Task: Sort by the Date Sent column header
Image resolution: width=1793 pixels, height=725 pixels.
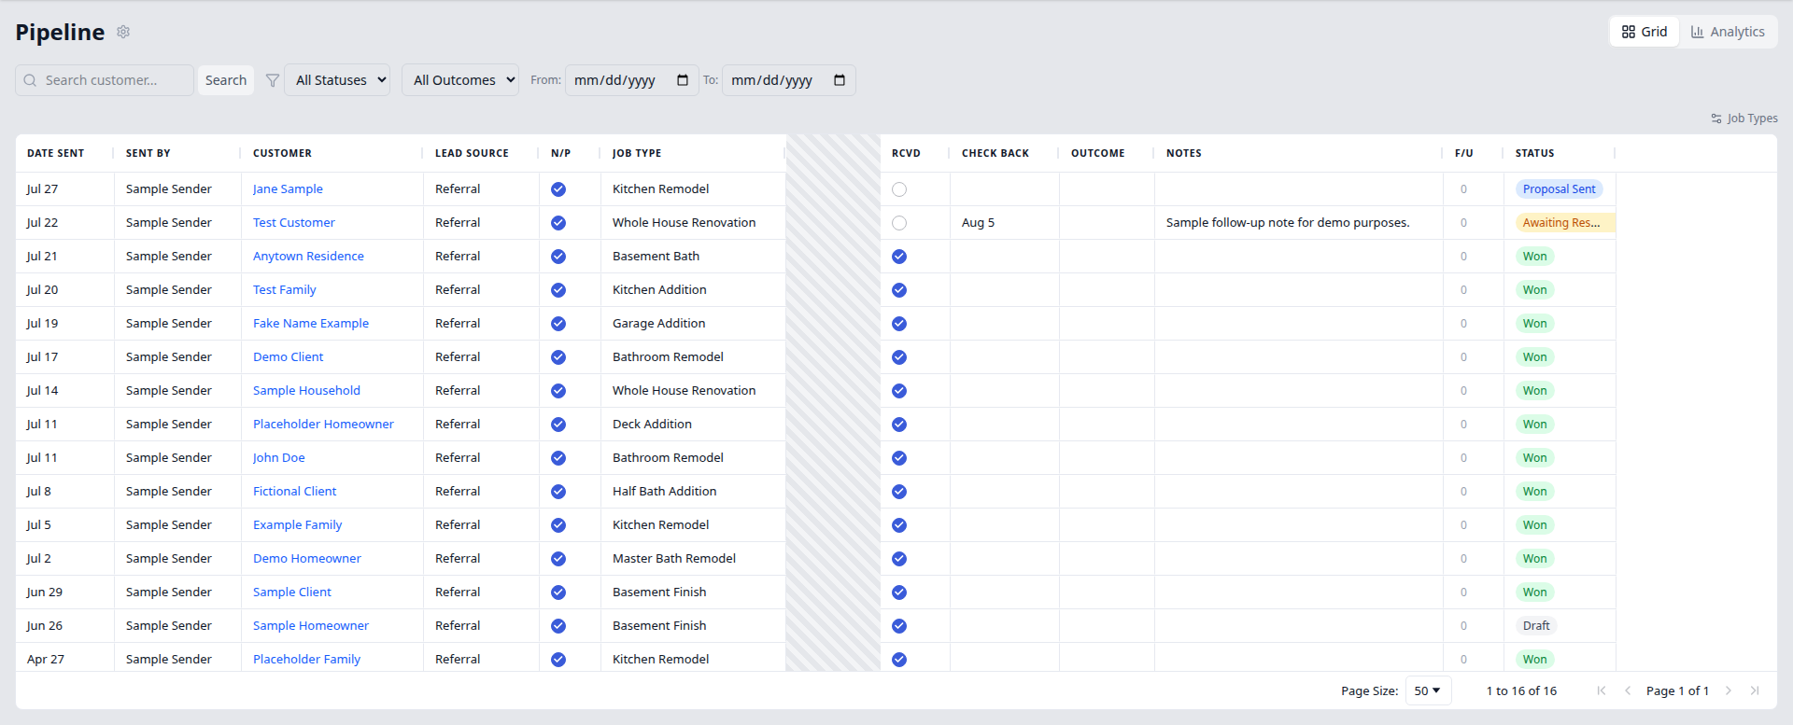Action: (55, 153)
